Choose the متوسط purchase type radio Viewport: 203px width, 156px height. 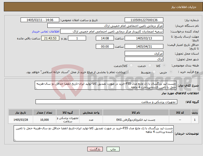tap(154, 72)
